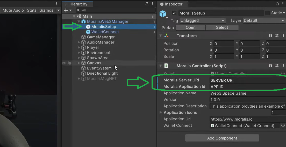The image size is (286, 147).
Task: Open Moralis Controller help reference
Action: 270,66
